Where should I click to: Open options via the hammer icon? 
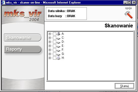tap(128, 15)
